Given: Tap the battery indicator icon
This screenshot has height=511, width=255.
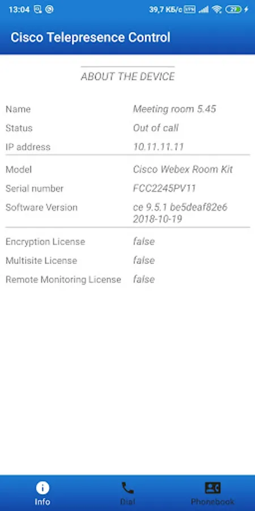Looking at the screenshot, I should [x=234, y=10].
